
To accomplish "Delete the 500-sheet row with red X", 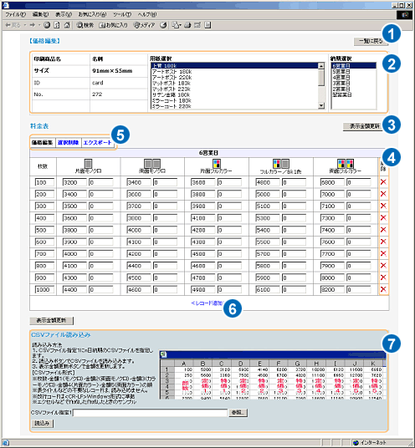I will point(383,230).
